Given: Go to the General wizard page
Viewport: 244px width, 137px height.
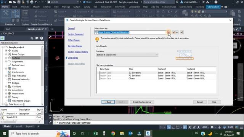Looking at the screenshot, I should [x=71, y=29].
